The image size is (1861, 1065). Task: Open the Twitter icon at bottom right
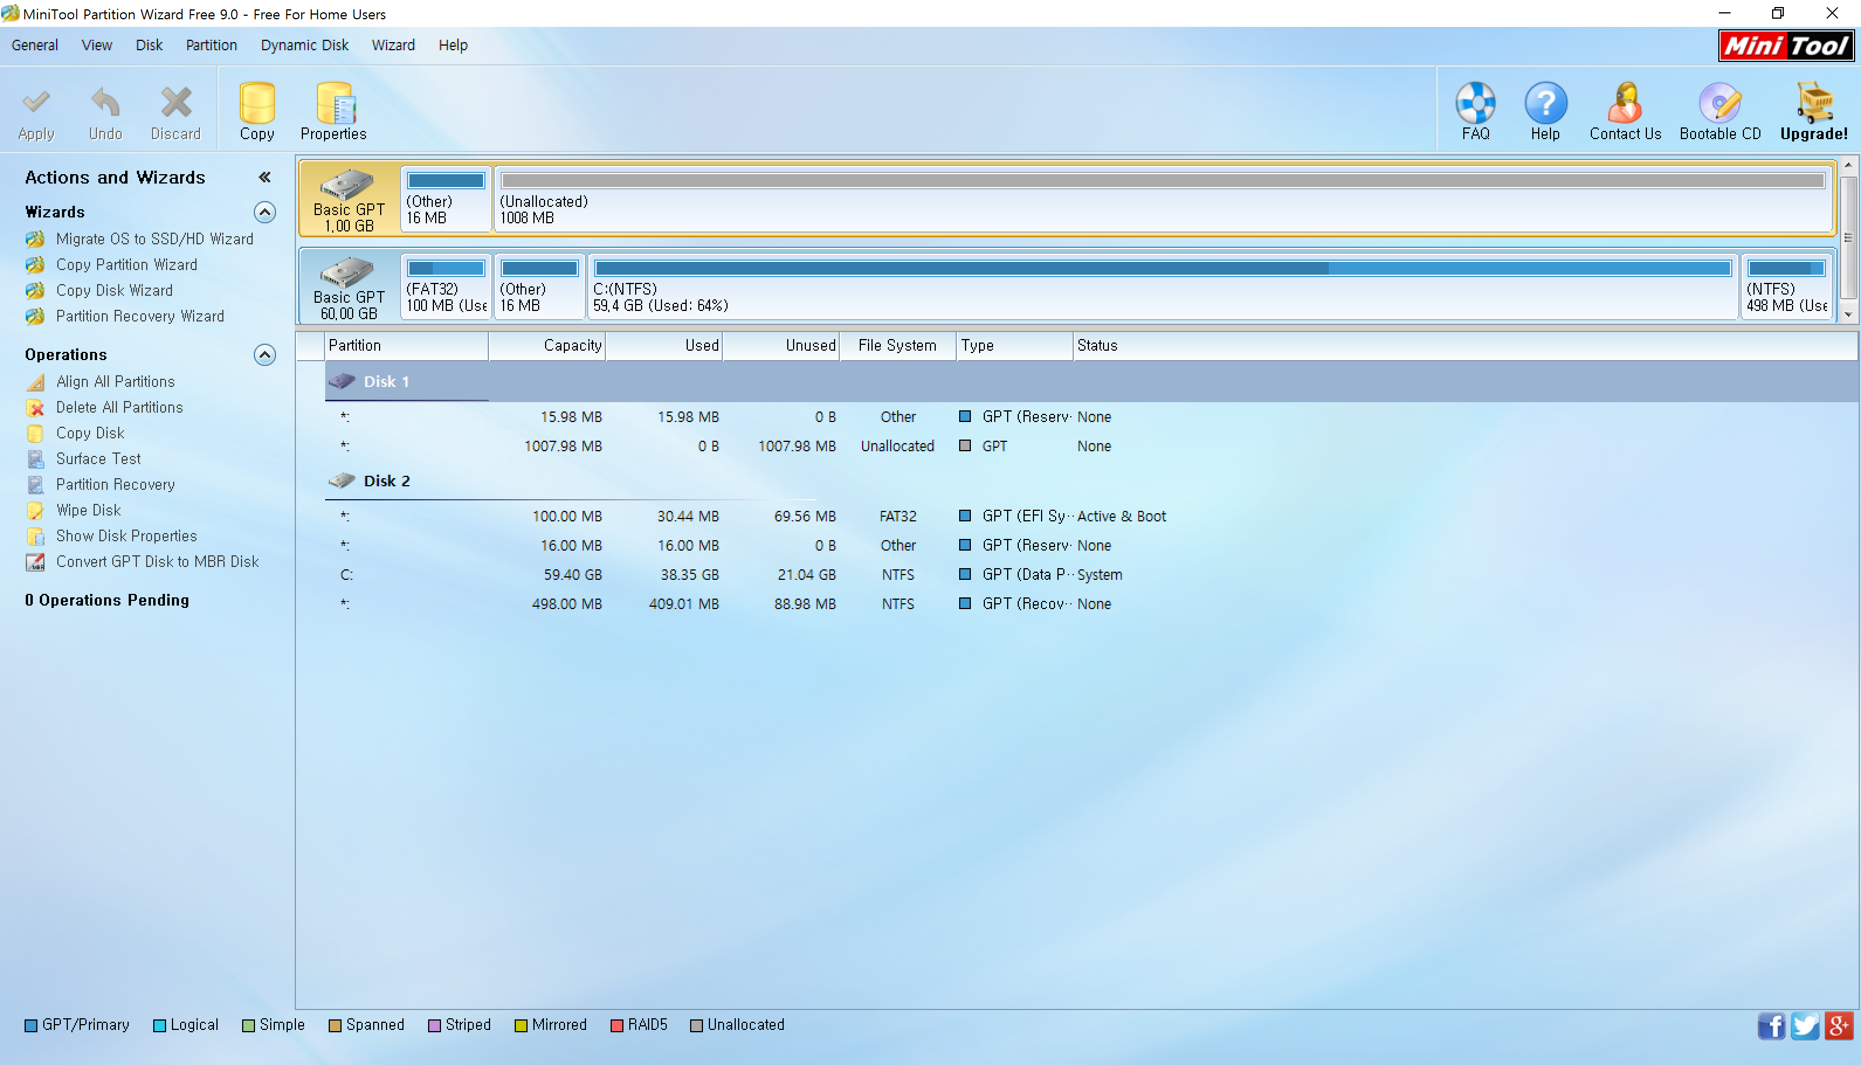pyautogui.click(x=1805, y=1025)
